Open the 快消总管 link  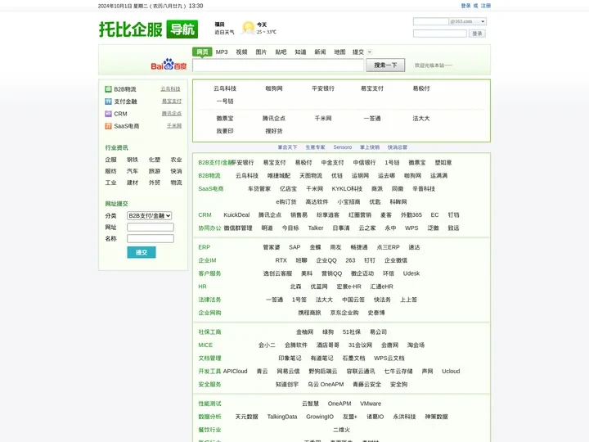tap(398, 147)
